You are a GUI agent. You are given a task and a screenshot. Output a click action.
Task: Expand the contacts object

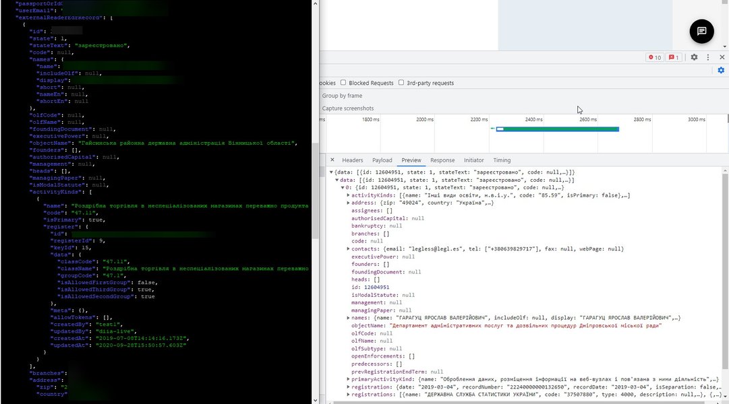pyautogui.click(x=349, y=248)
